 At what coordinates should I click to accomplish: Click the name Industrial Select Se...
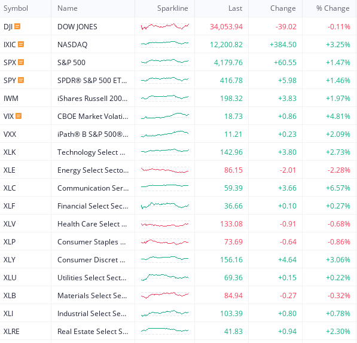[91, 314]
